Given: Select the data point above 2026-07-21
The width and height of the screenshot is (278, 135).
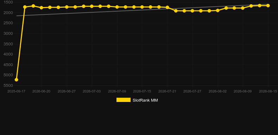Looking at the screenshot, I should [x=168, y=7].
